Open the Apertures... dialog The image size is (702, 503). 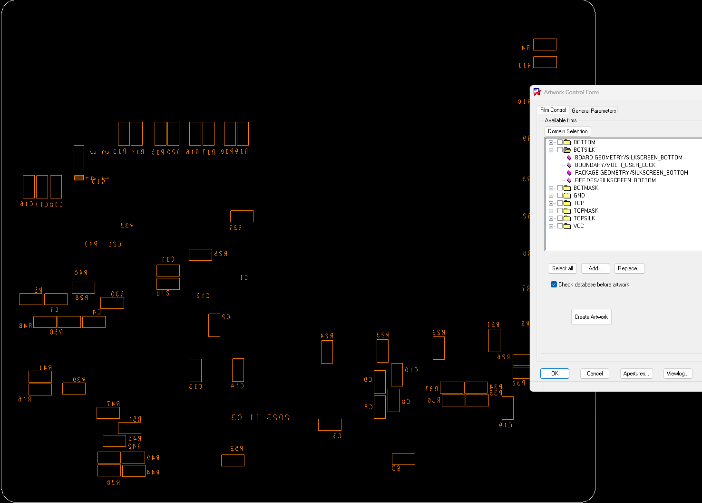point(636,374)
